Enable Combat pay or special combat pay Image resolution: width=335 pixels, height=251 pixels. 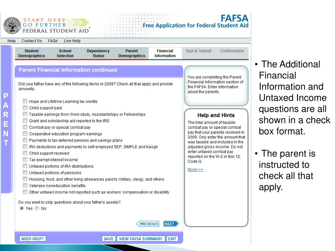point(25,127)
